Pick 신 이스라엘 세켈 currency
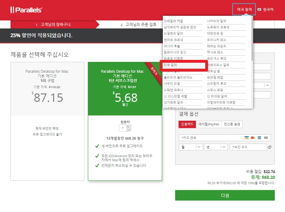Image resolution: width=285 pixels, height=212 pixels. point(183,96)
